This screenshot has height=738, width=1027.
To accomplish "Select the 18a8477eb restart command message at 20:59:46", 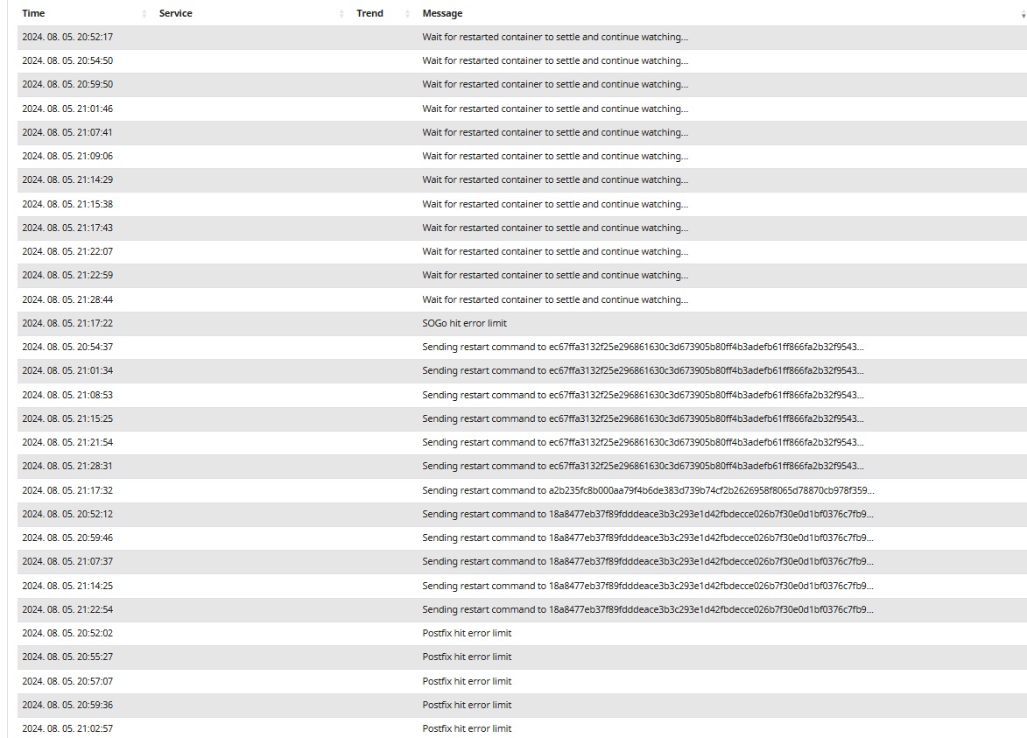I will (x=648, y=538).
